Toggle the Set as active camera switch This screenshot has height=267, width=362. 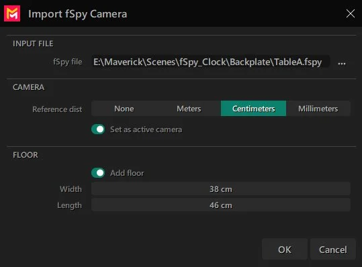tap(98, 129)
